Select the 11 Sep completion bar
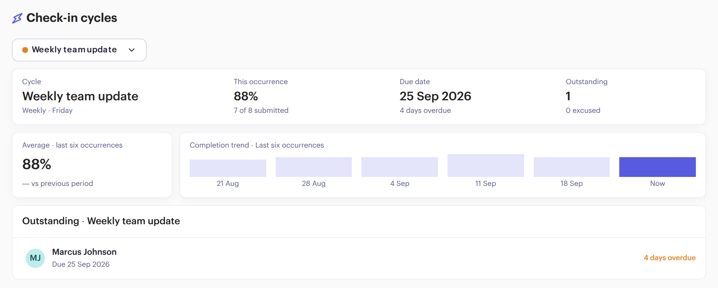 pyautogui.click(x=486, y=166)
